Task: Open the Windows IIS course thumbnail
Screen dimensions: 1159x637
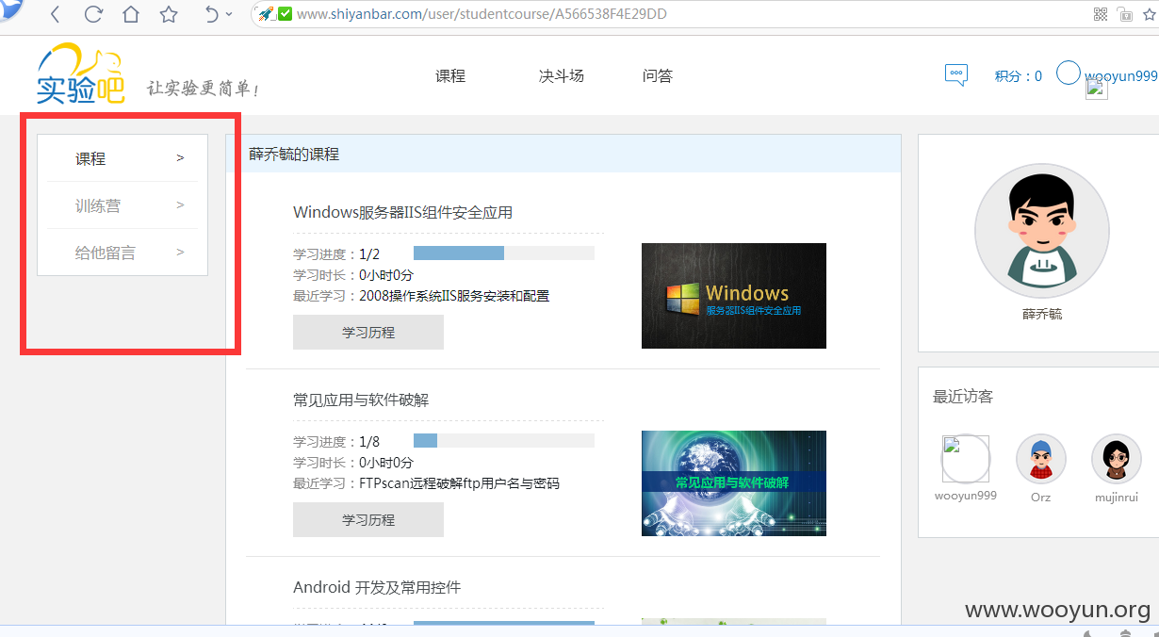Action: pyautogui.click(x=734, y=296)
